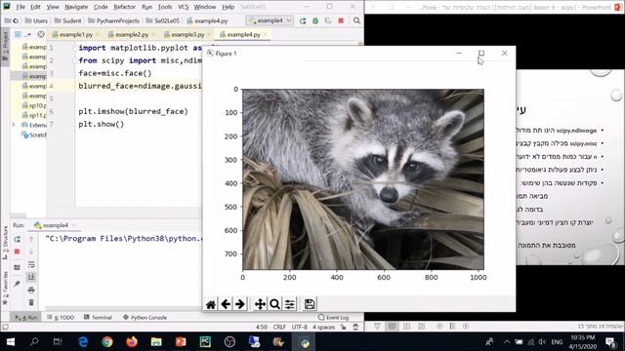Click the volume icon in system tray
625x351 pixels.
point(542,342)
